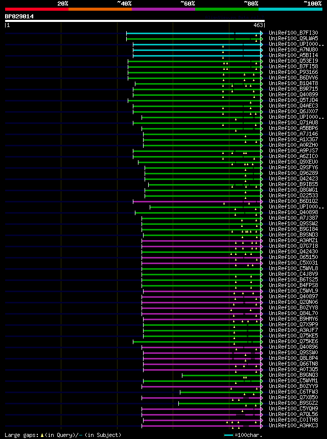The height and width of the screenshot is (439, 327).
Task: Select the UniRef100_B6DVV6 label
Action: pyautogui.click(x=294, y=78)
